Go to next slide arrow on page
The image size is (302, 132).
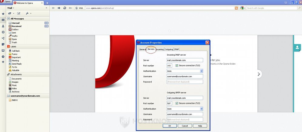click(x=259, y=74)
